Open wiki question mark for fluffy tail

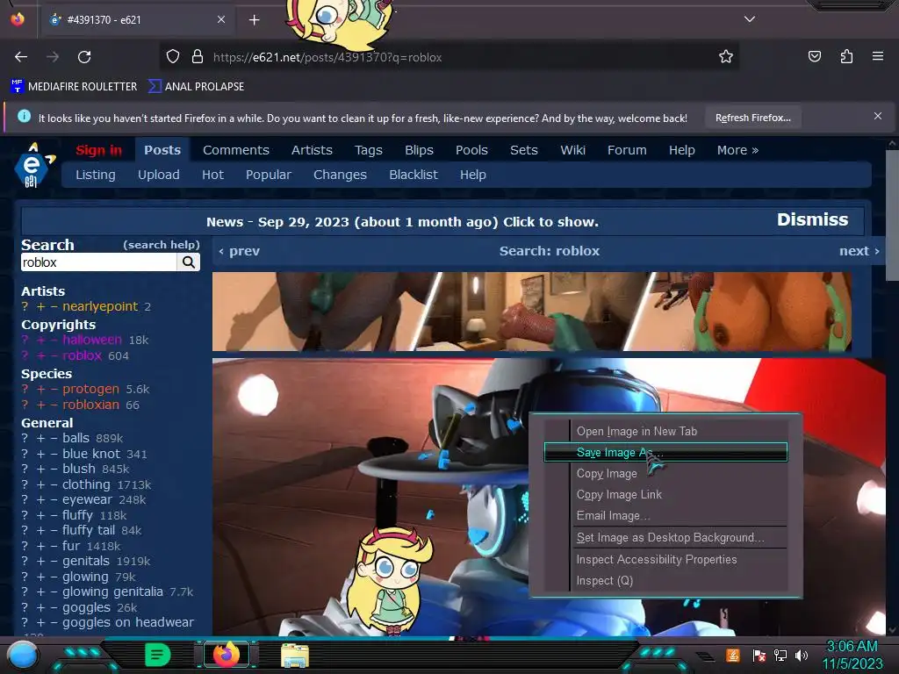coord(25,530)
